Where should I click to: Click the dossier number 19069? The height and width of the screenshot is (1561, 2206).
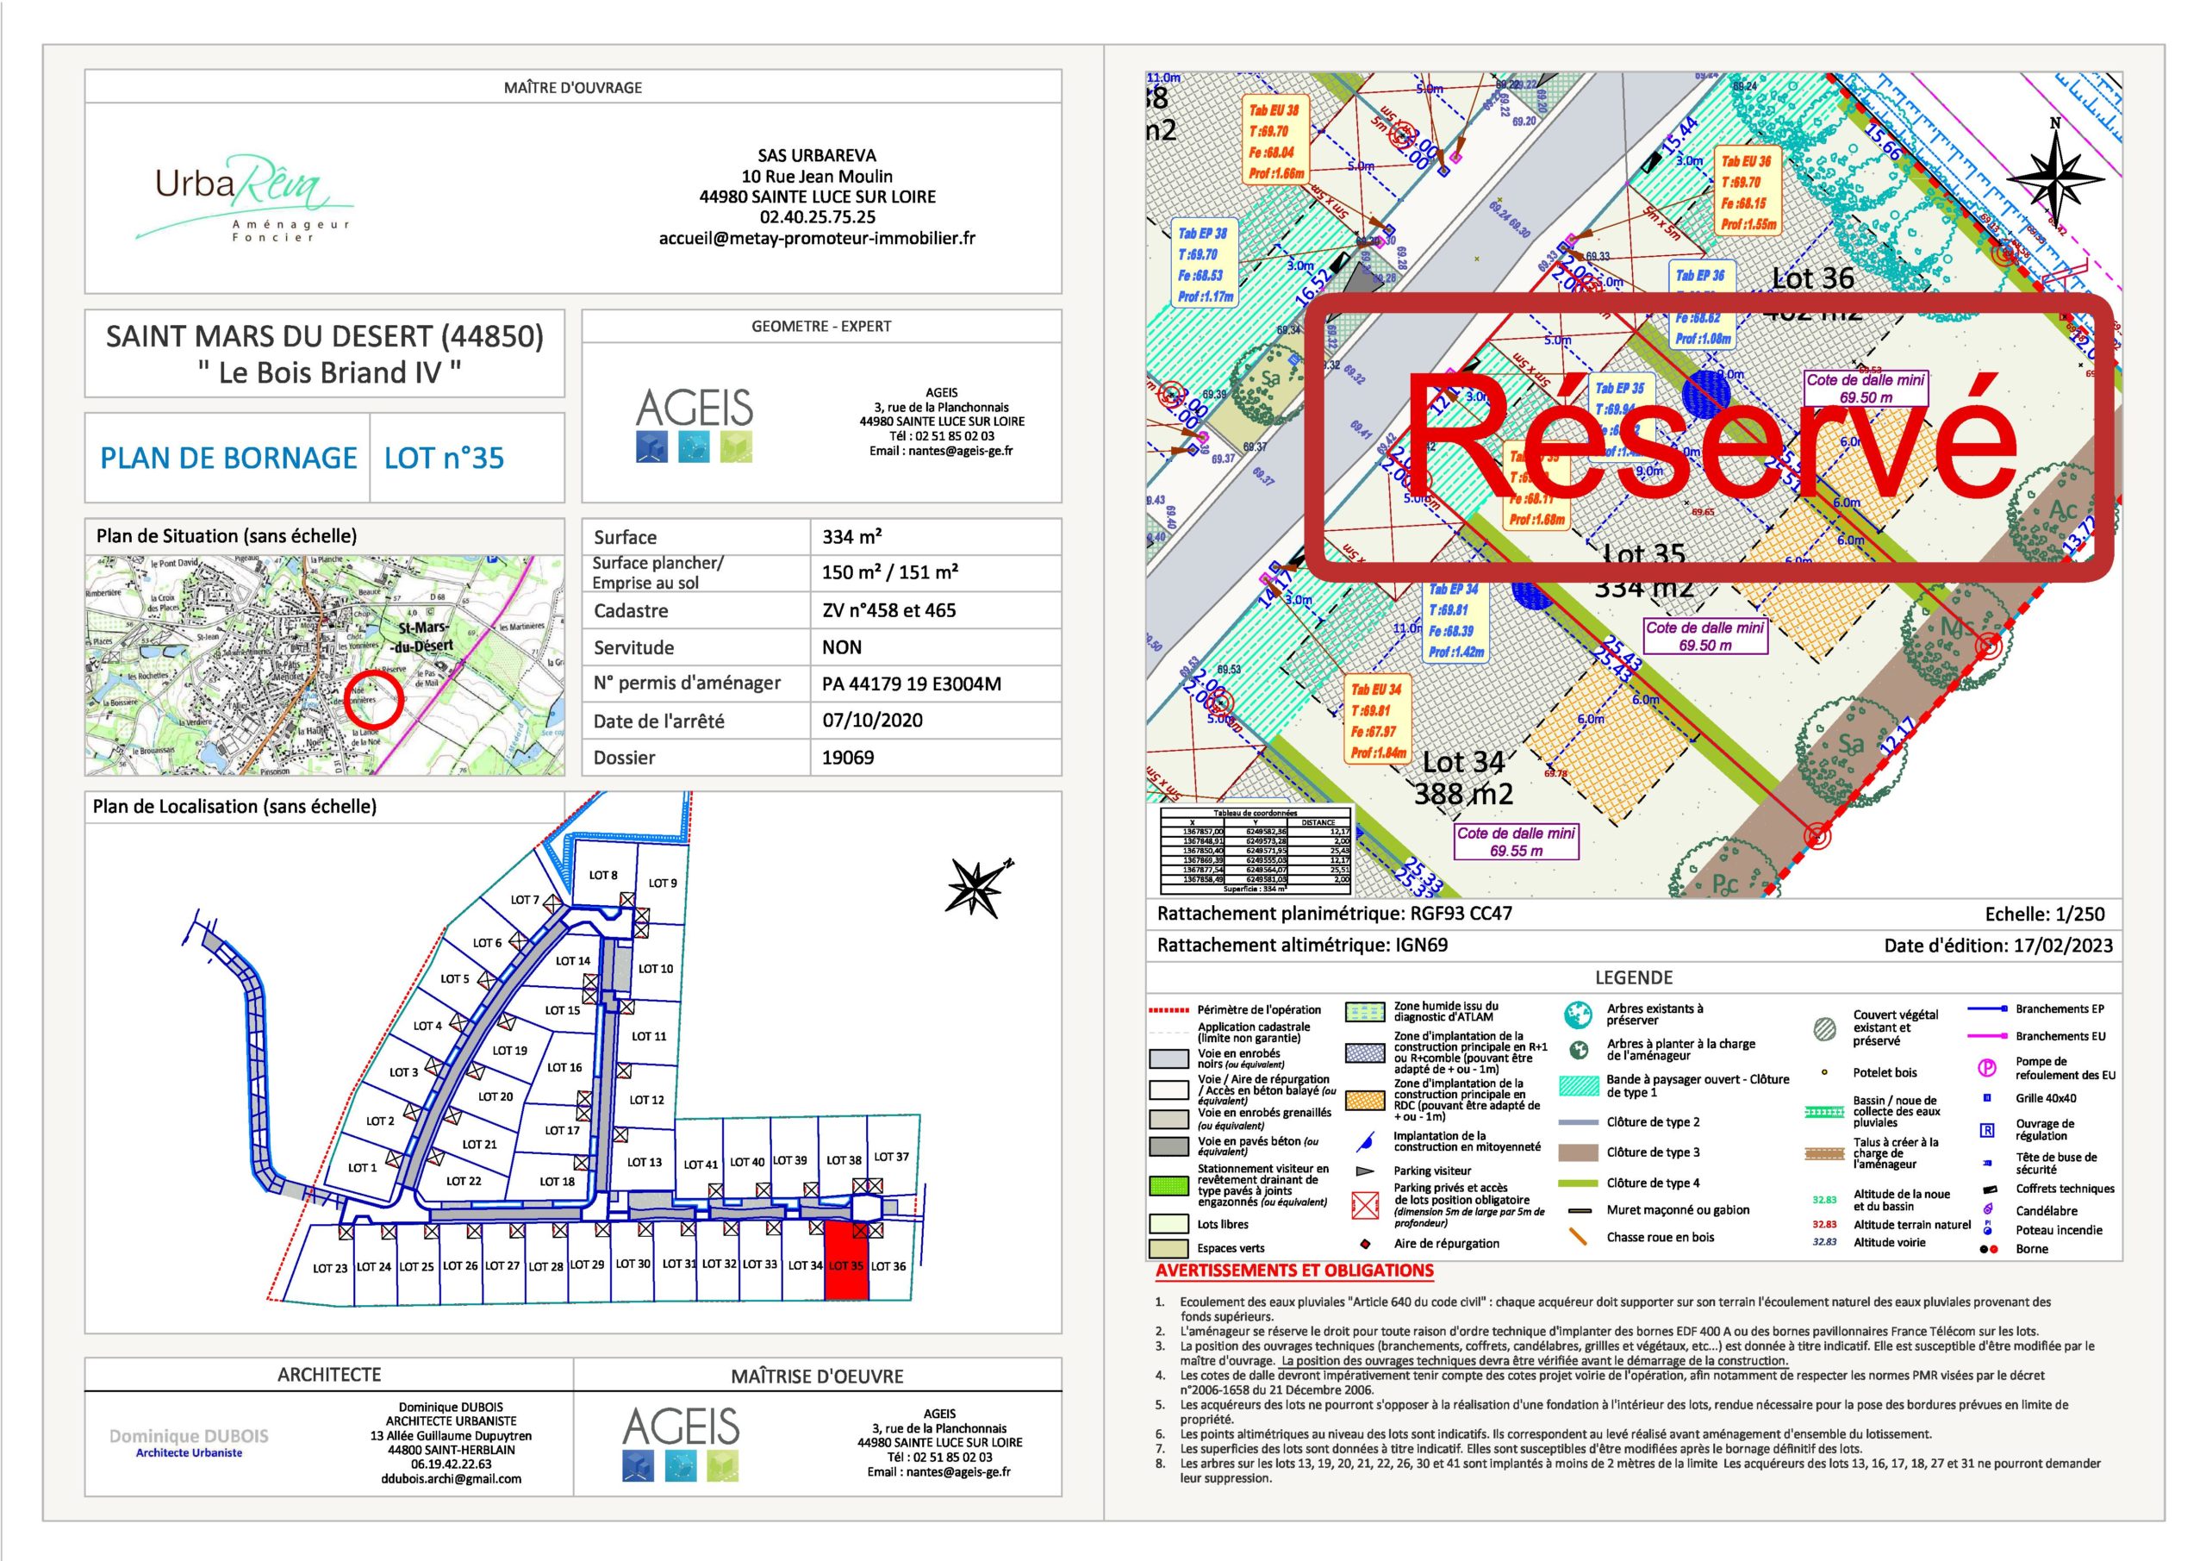[849, 758]
